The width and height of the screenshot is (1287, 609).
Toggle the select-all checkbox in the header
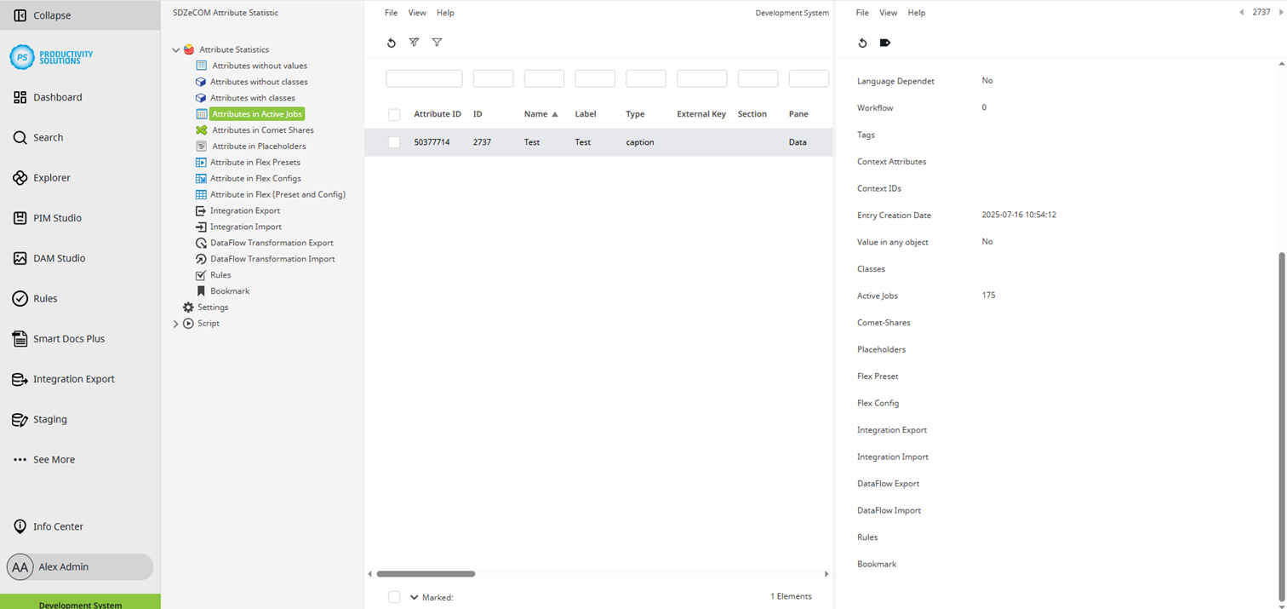(x=394, y=113)
